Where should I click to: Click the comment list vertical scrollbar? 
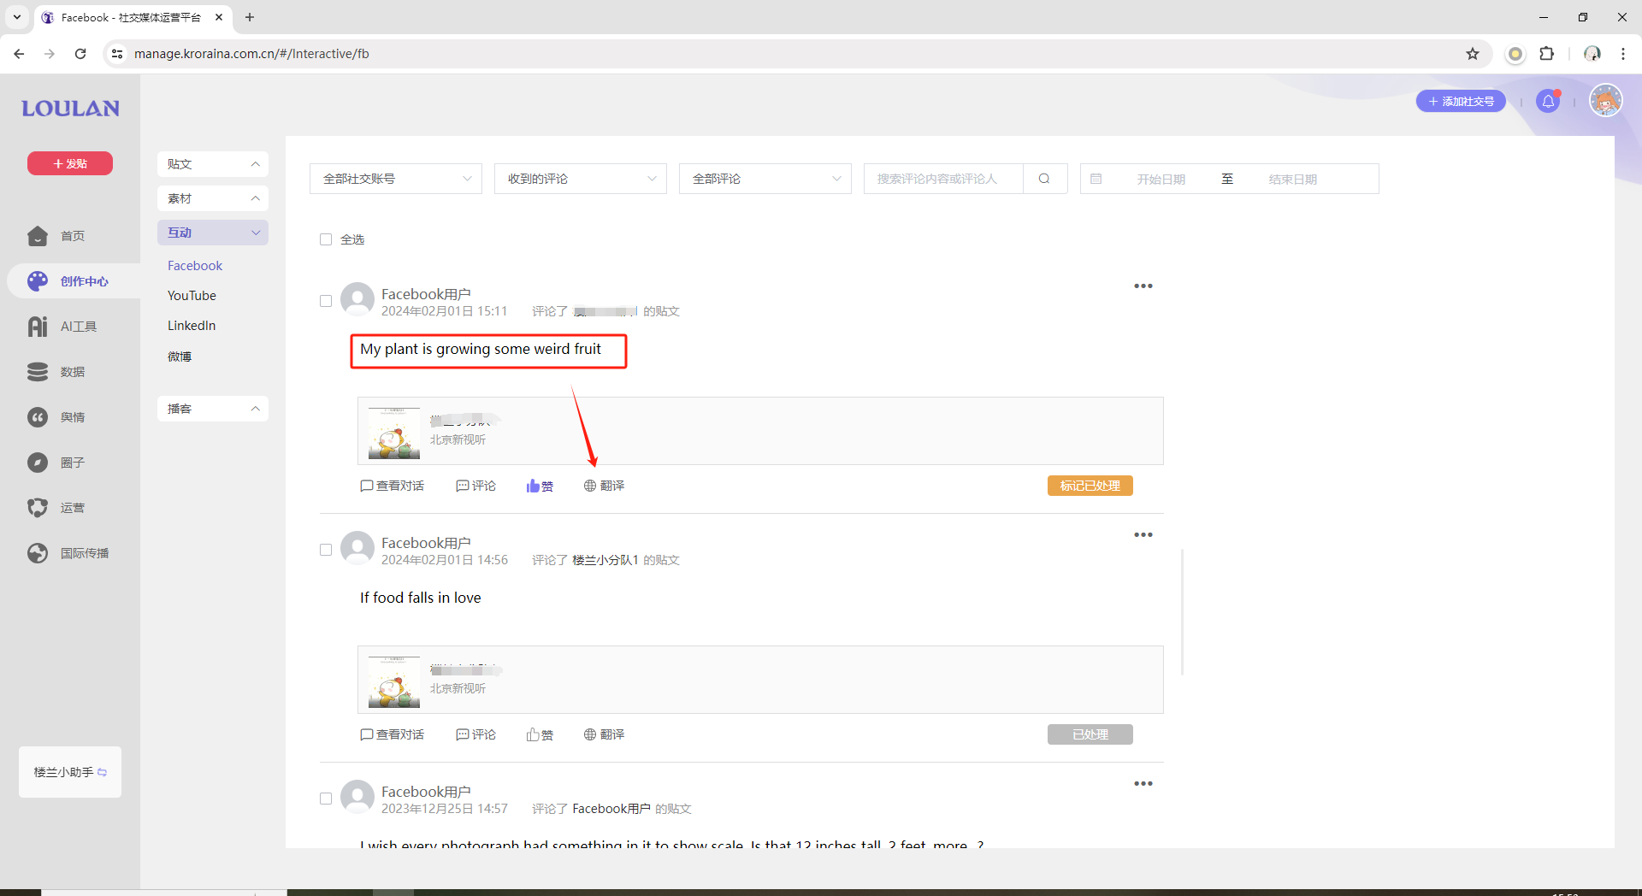coord(1182,612)
